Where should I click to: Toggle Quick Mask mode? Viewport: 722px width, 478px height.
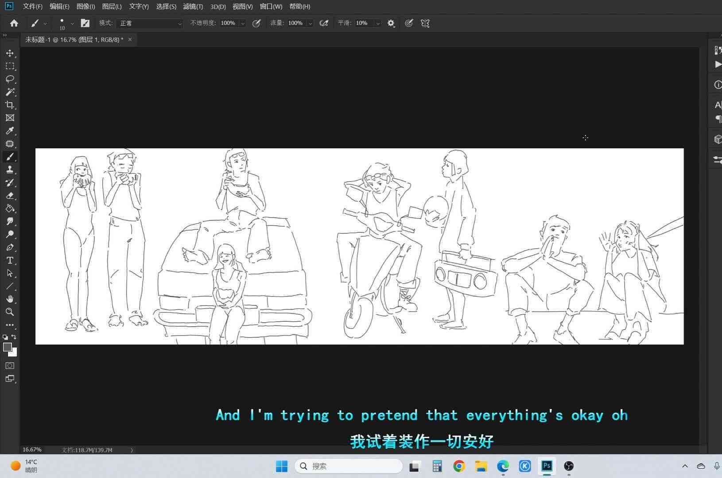10,366
